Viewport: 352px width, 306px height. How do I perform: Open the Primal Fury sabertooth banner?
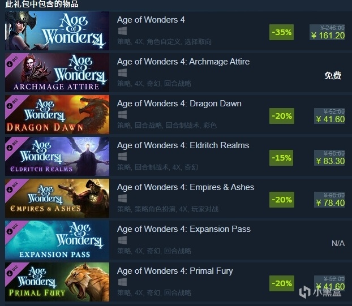[x=57, y=282]
